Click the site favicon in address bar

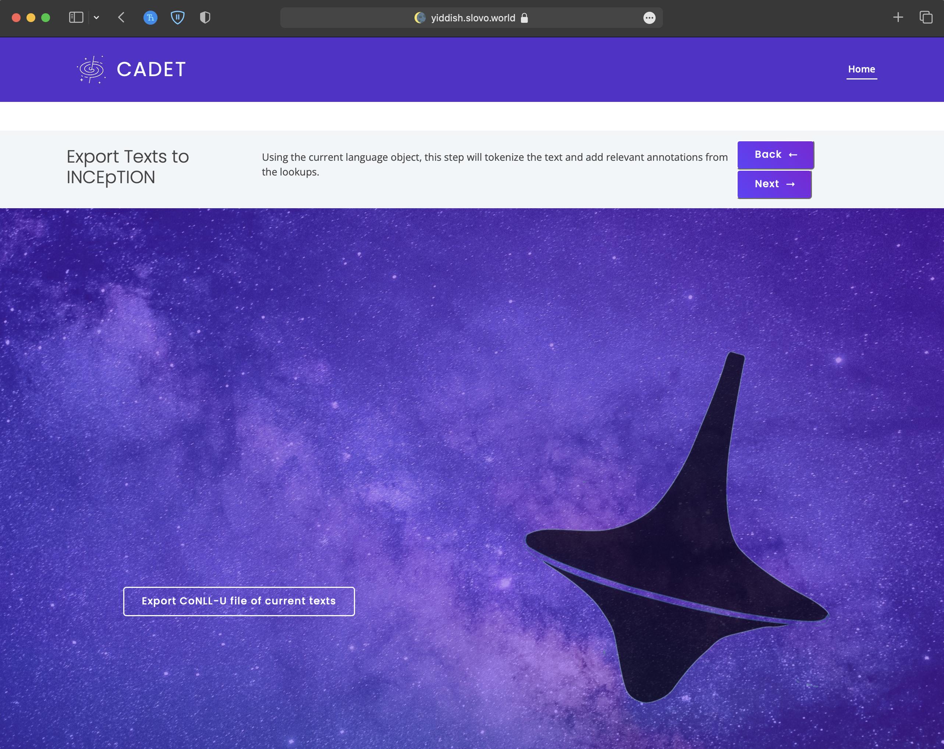(x=420, y=18)
